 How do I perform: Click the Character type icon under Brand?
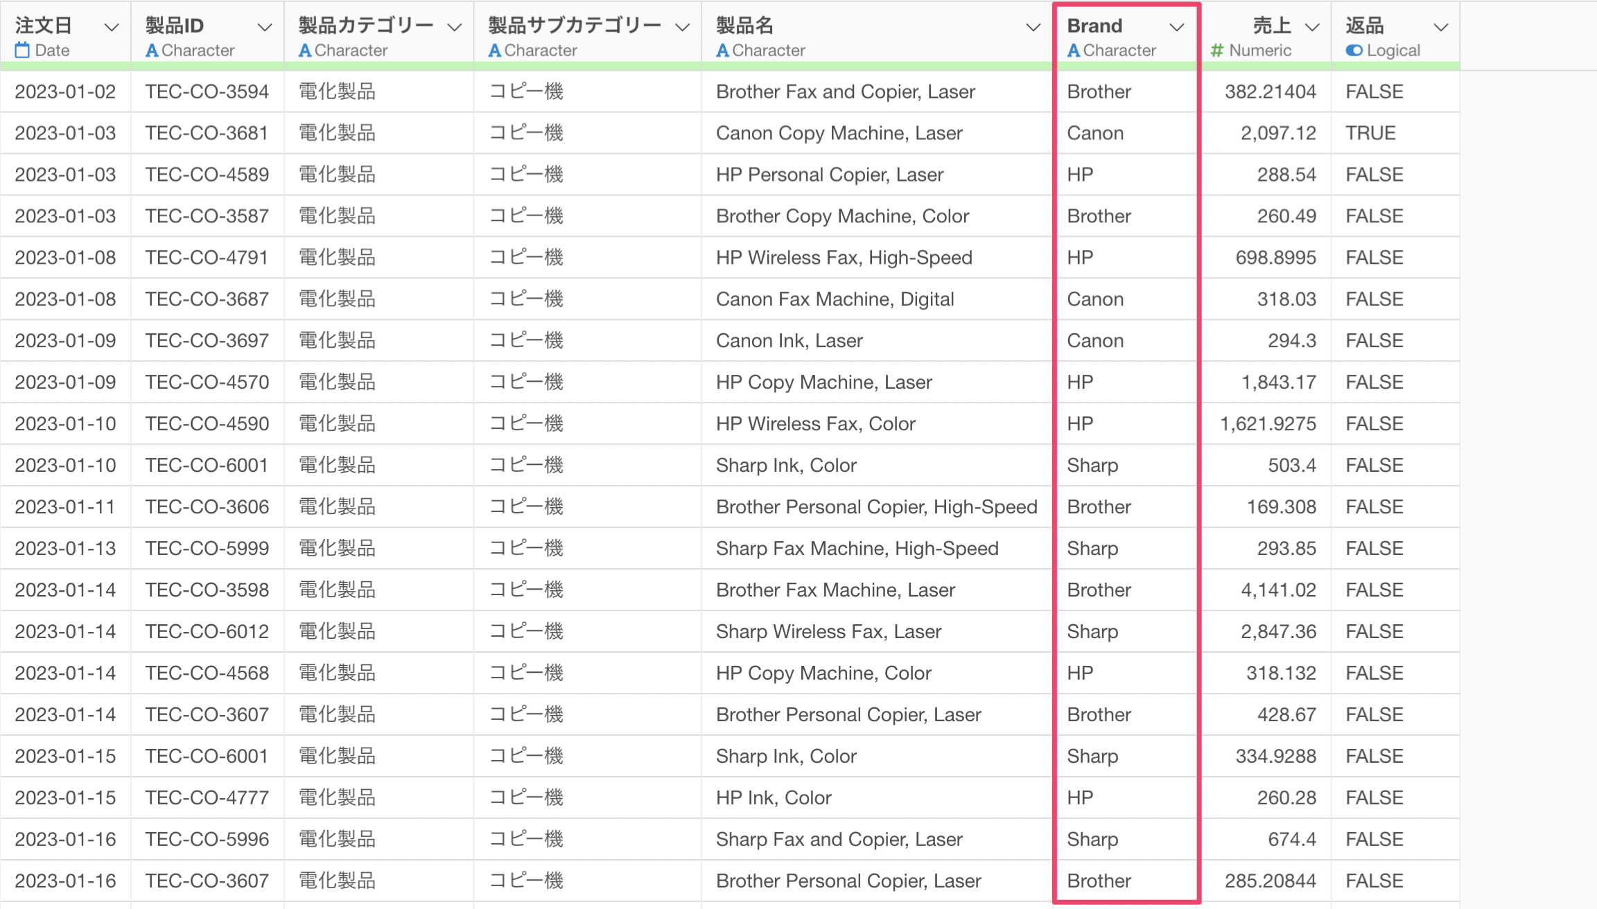click(x=1074, y=51)
